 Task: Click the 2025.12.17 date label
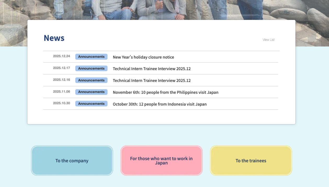pos(61,68)
